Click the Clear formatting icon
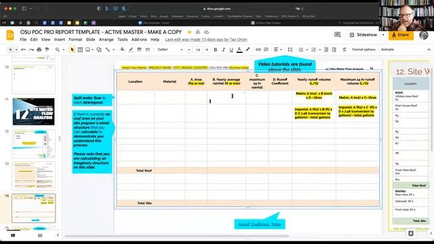The width and height of the screenshot is (434, 244). [344, 49]
